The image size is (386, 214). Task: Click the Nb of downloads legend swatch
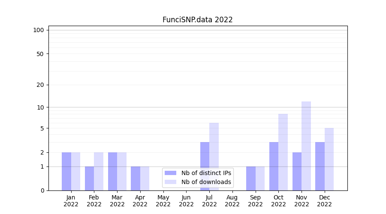tap(170, 182)
